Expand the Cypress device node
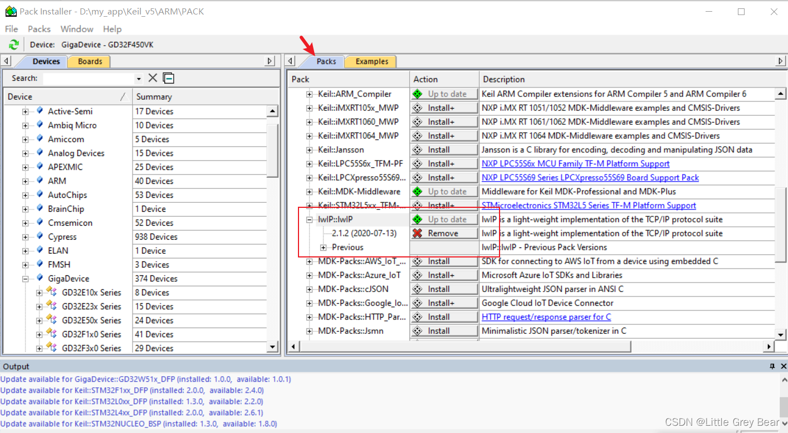788x433 pixels. pos(25,237)
